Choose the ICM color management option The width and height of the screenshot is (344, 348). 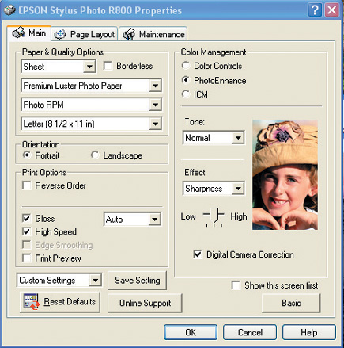186,94
